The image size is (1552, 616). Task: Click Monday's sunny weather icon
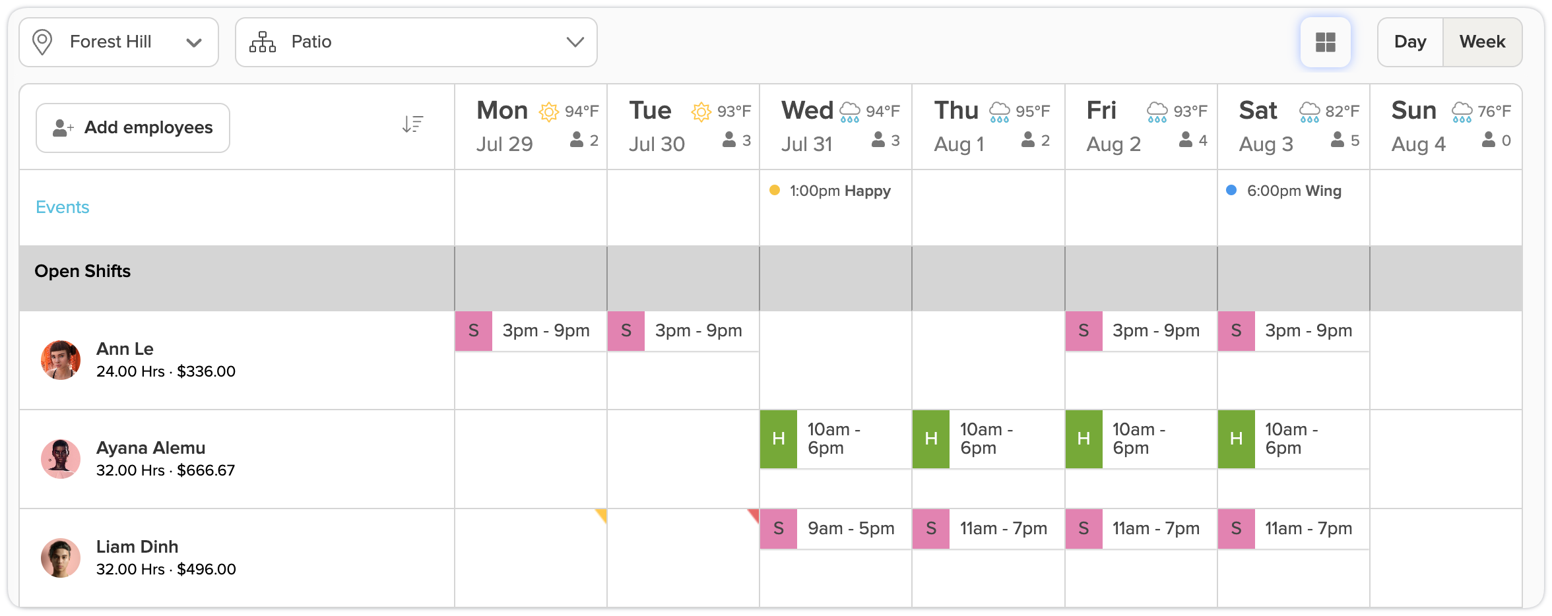coord(549,111)
